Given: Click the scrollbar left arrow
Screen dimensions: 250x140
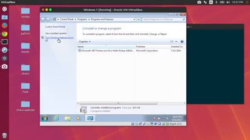Looking at the screenshot, I should [x=78, y=103].
